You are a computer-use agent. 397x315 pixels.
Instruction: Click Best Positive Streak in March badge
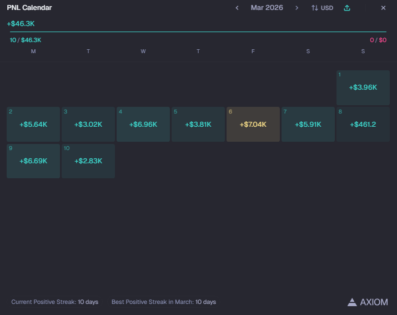point(164,302)
